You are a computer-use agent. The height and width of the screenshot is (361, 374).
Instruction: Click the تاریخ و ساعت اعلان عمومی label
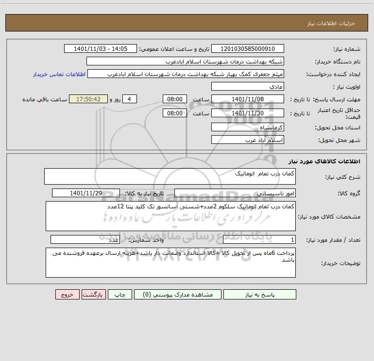[x=174, y=49]
